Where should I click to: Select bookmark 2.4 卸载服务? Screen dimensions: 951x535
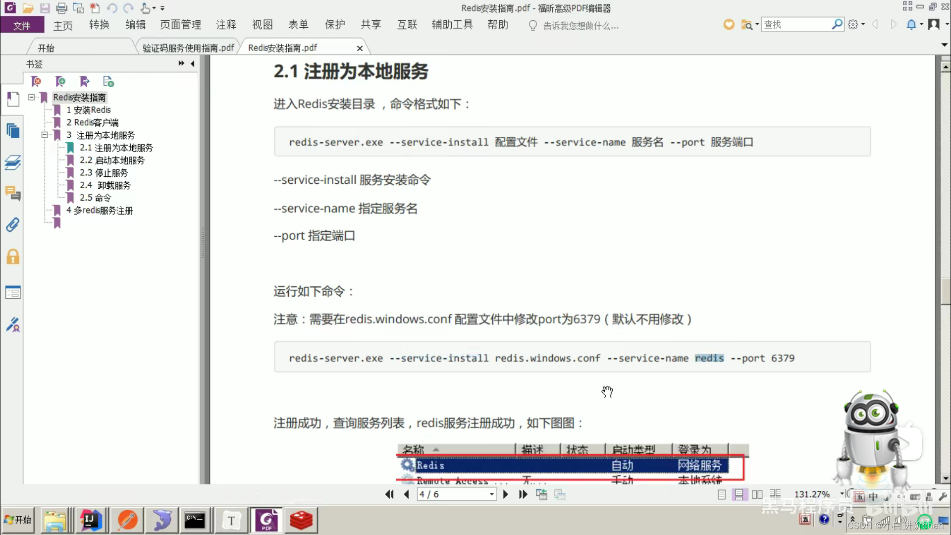pos(105,185)
